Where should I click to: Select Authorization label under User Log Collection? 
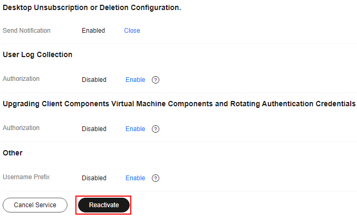tap(21, 79)
